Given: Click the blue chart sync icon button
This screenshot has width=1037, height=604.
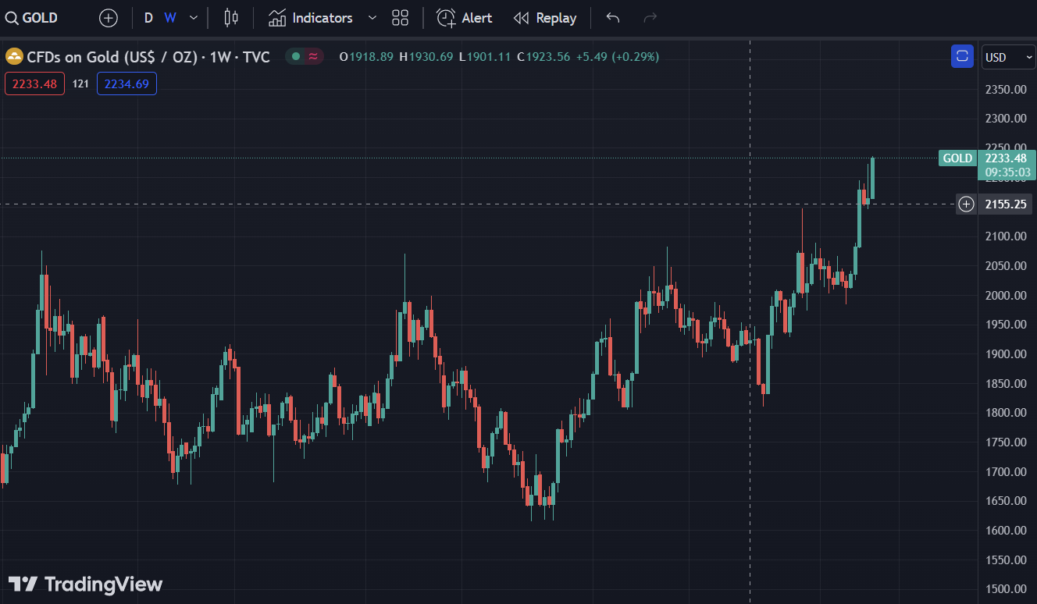Looking at the screenshot, I should (x=962, y=56).
